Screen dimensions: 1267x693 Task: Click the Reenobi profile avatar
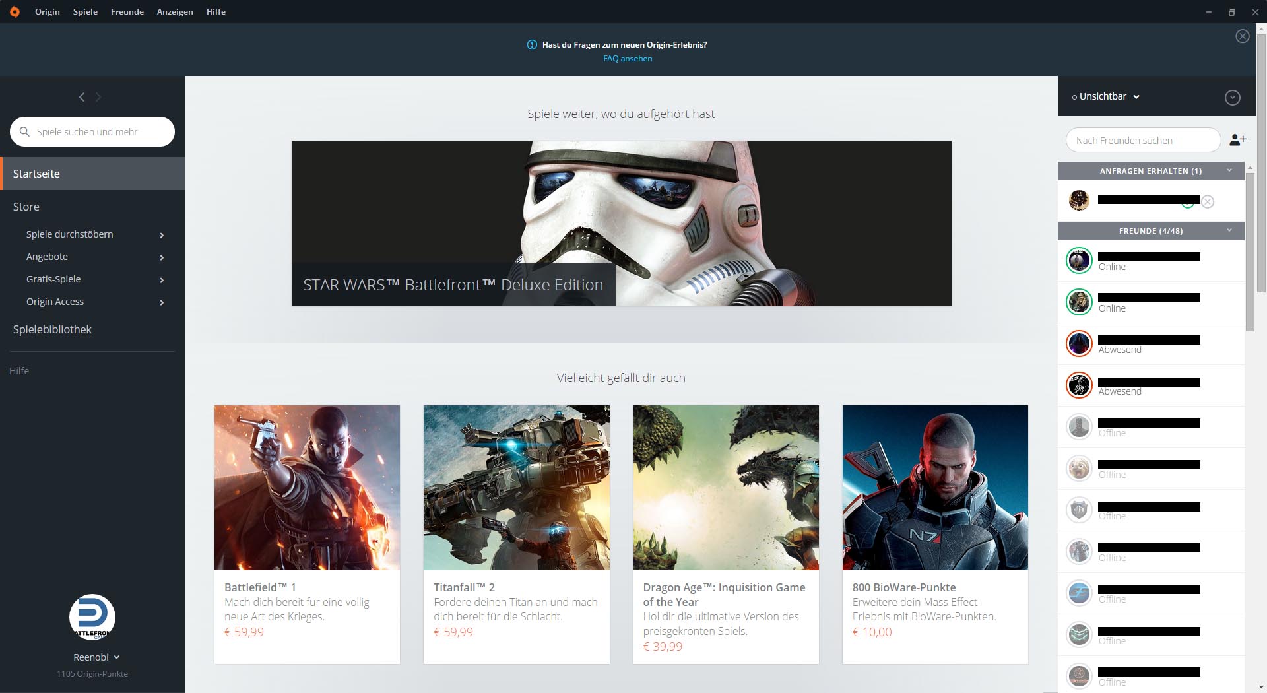click(92, 617)
